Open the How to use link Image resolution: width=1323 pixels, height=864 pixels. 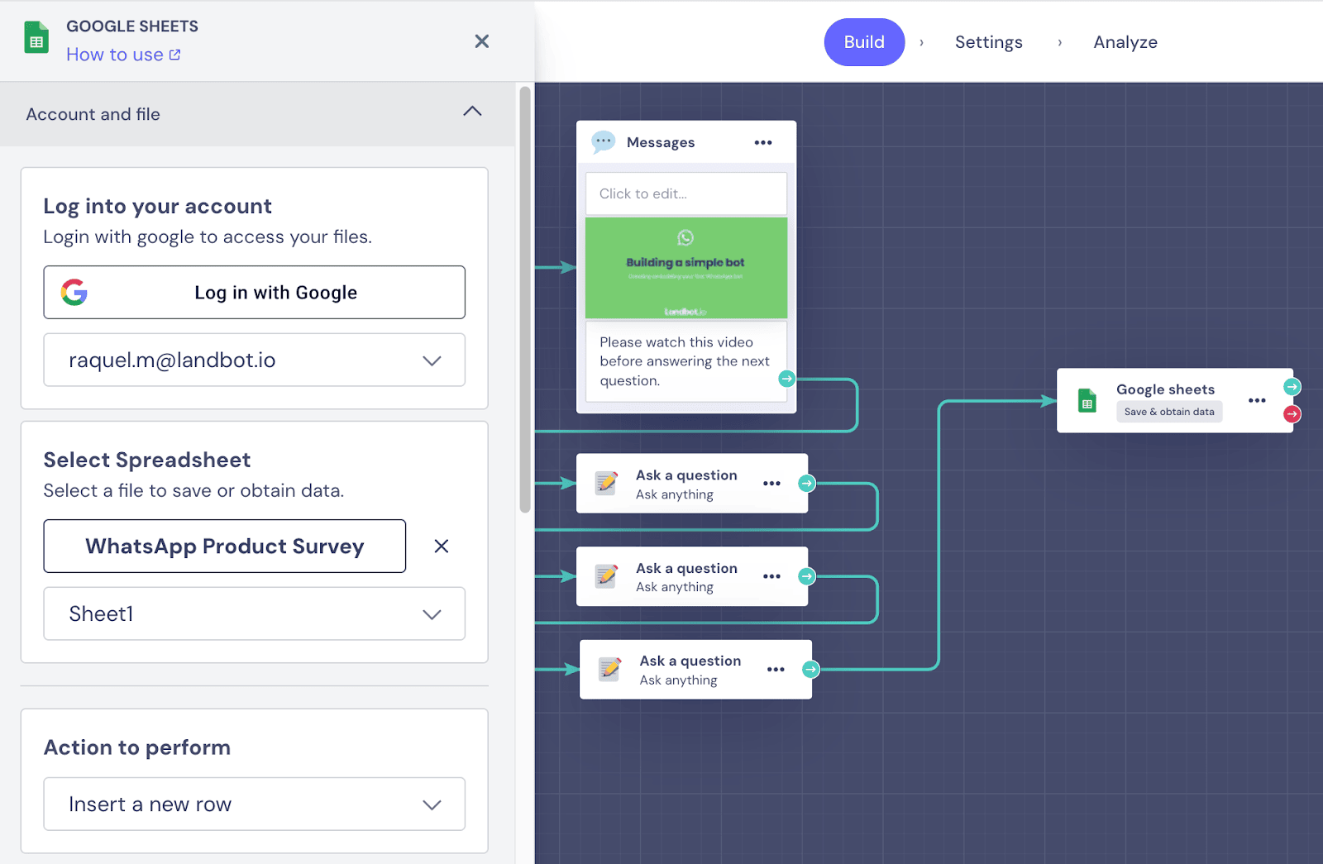[123, 55]
